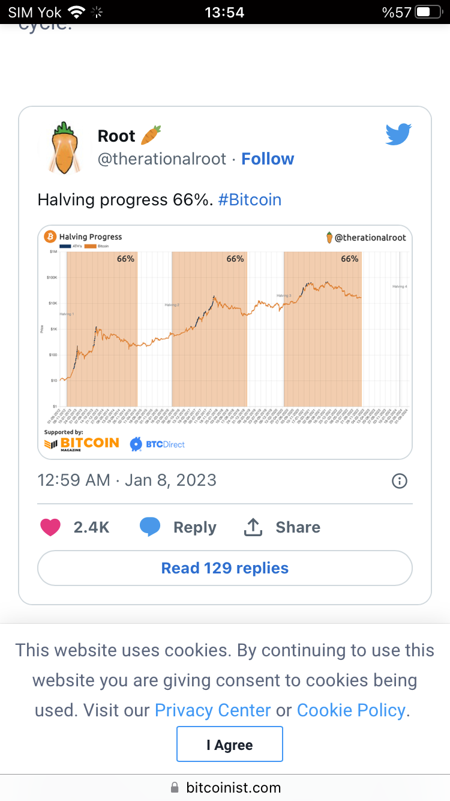The width and height of the screenshot is (450, 801).
Task: Open the Halving Progress chart image
Action: point(225,342)
